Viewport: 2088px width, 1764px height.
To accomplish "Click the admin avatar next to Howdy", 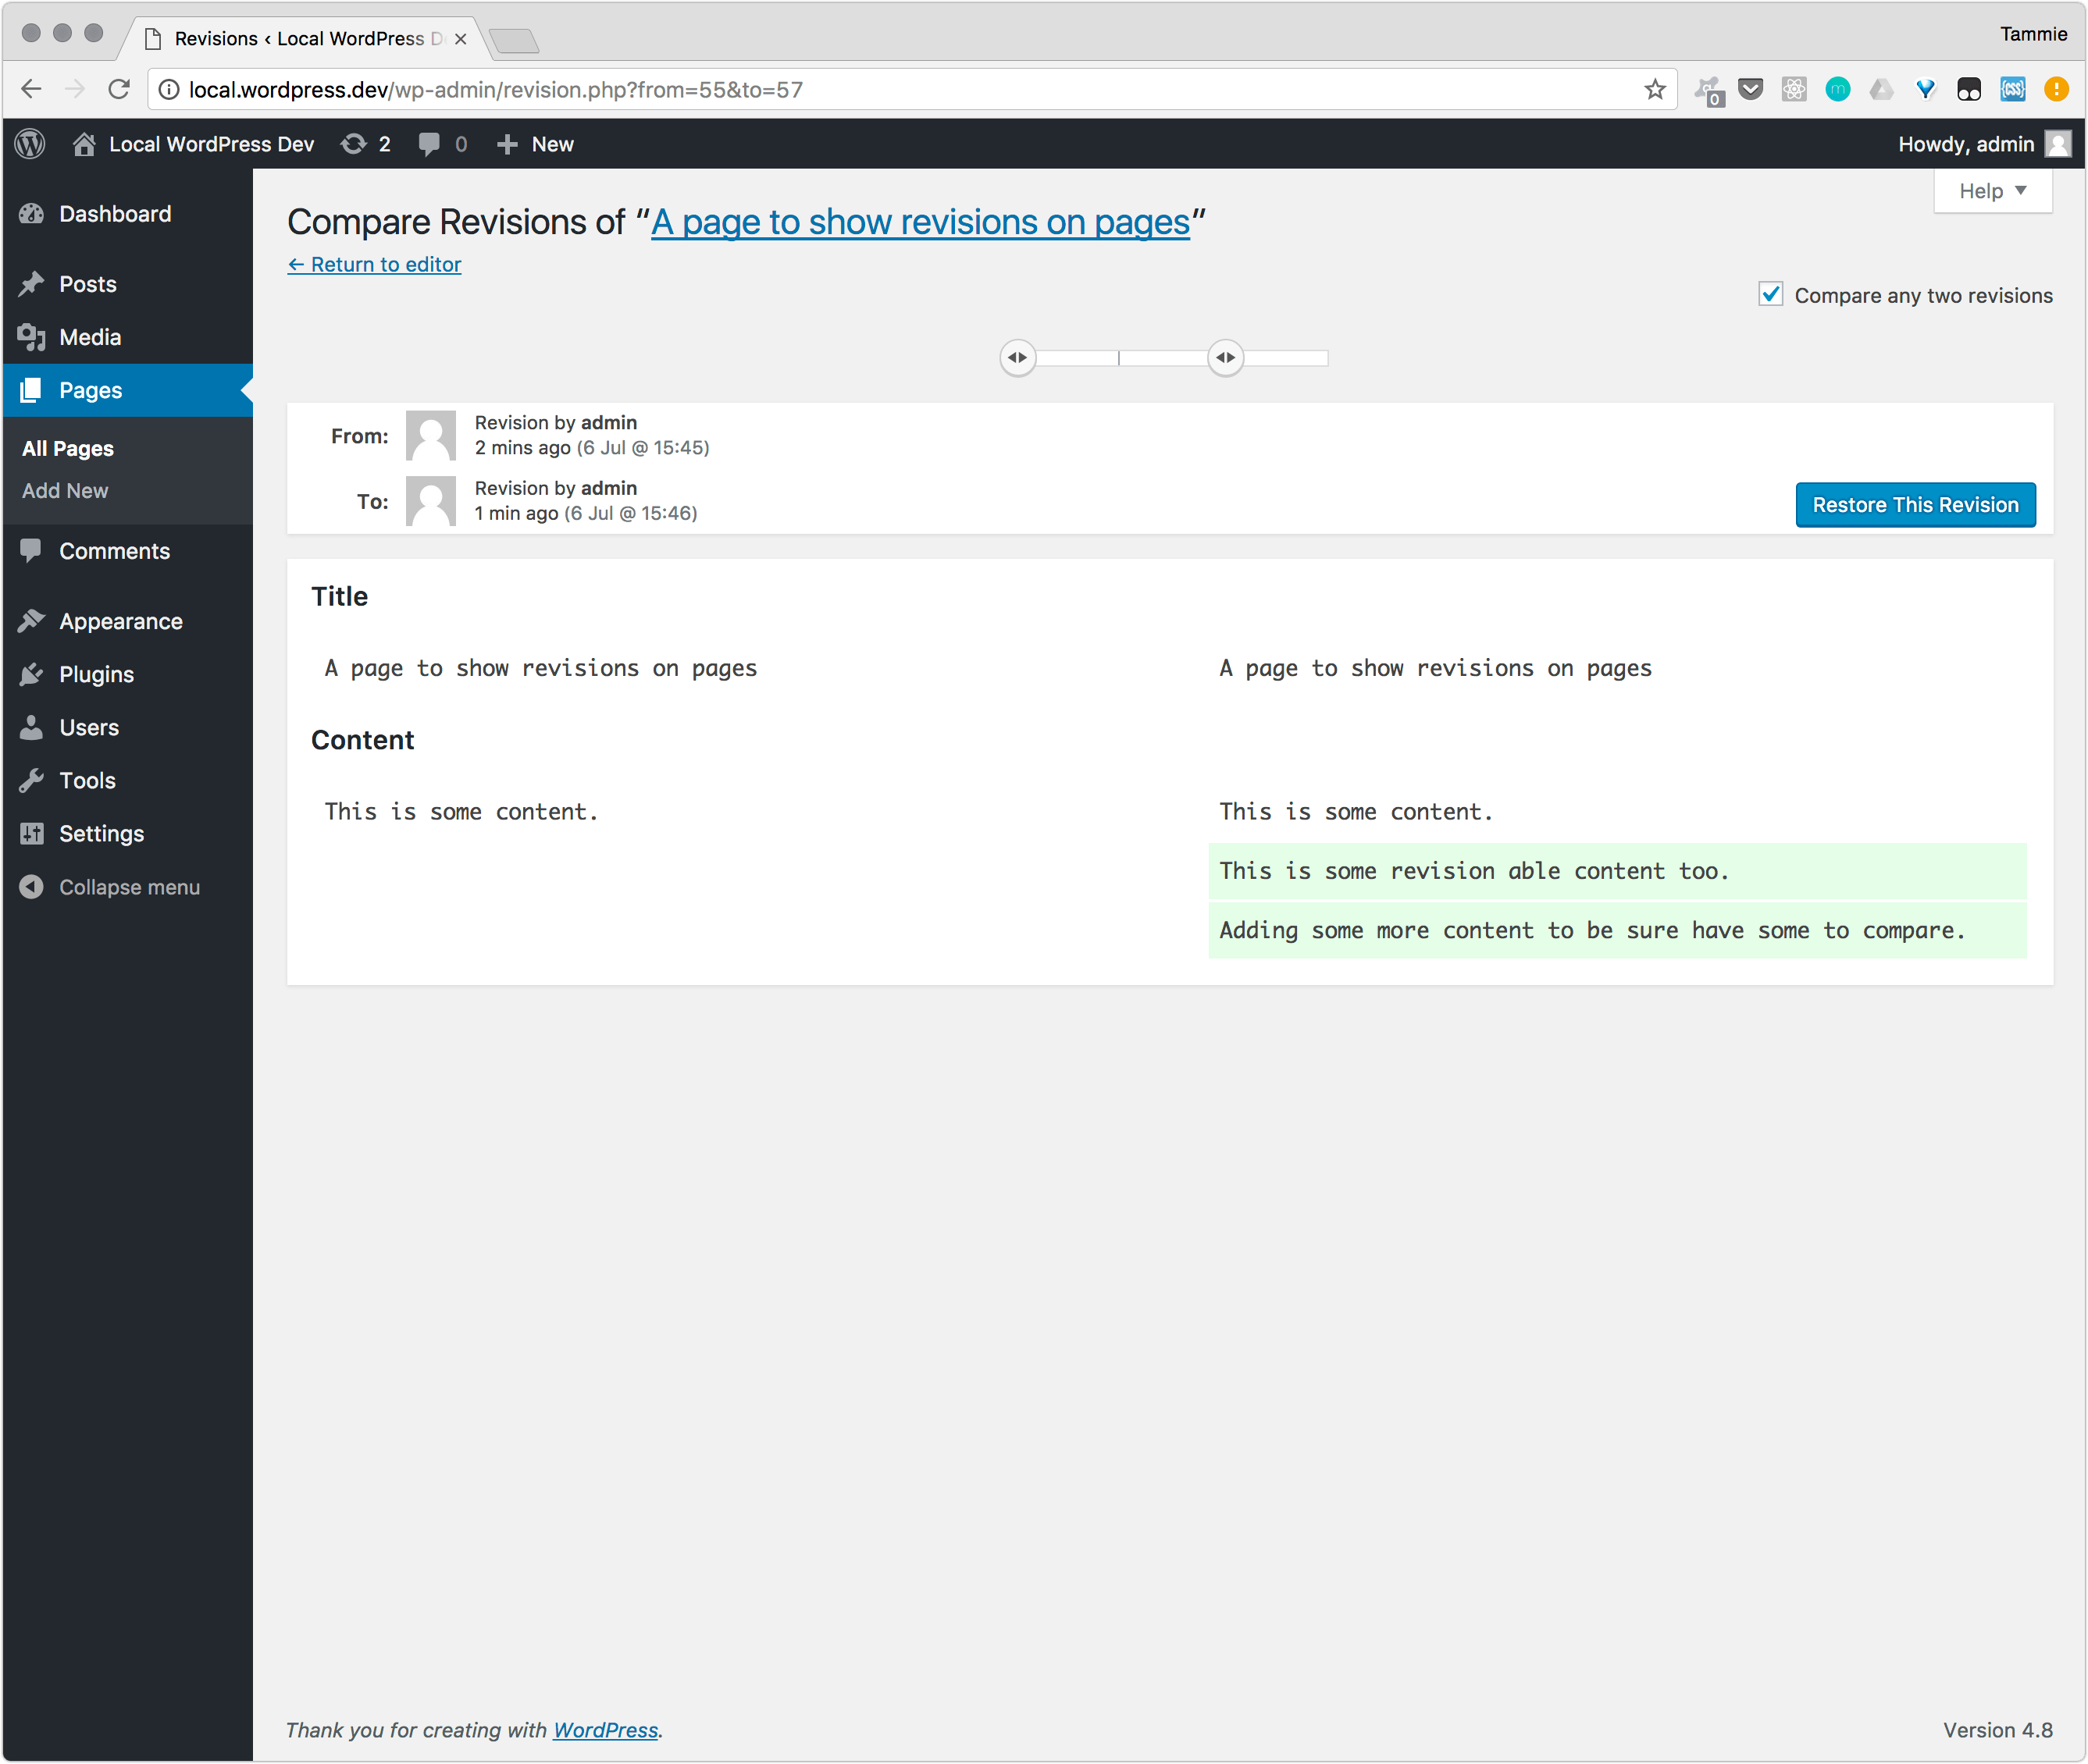I will (x=2057, y=144).
